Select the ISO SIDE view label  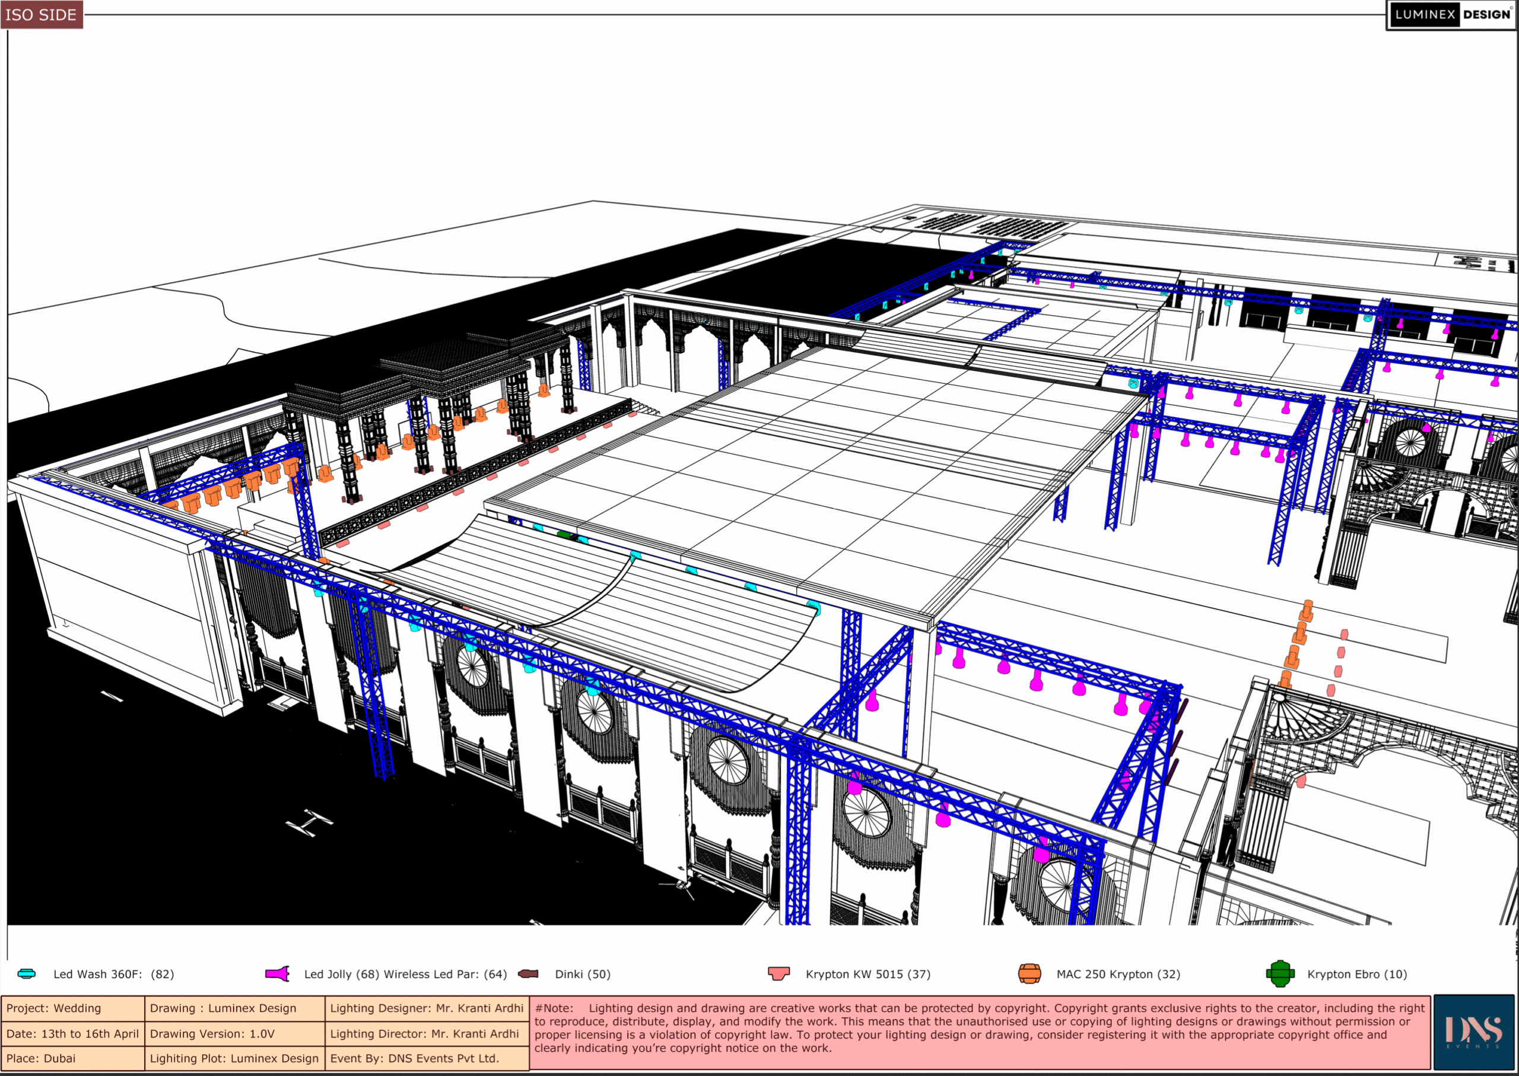[41, 15]
